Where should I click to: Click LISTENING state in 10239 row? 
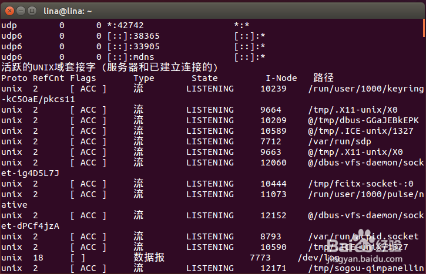(210, 89)
